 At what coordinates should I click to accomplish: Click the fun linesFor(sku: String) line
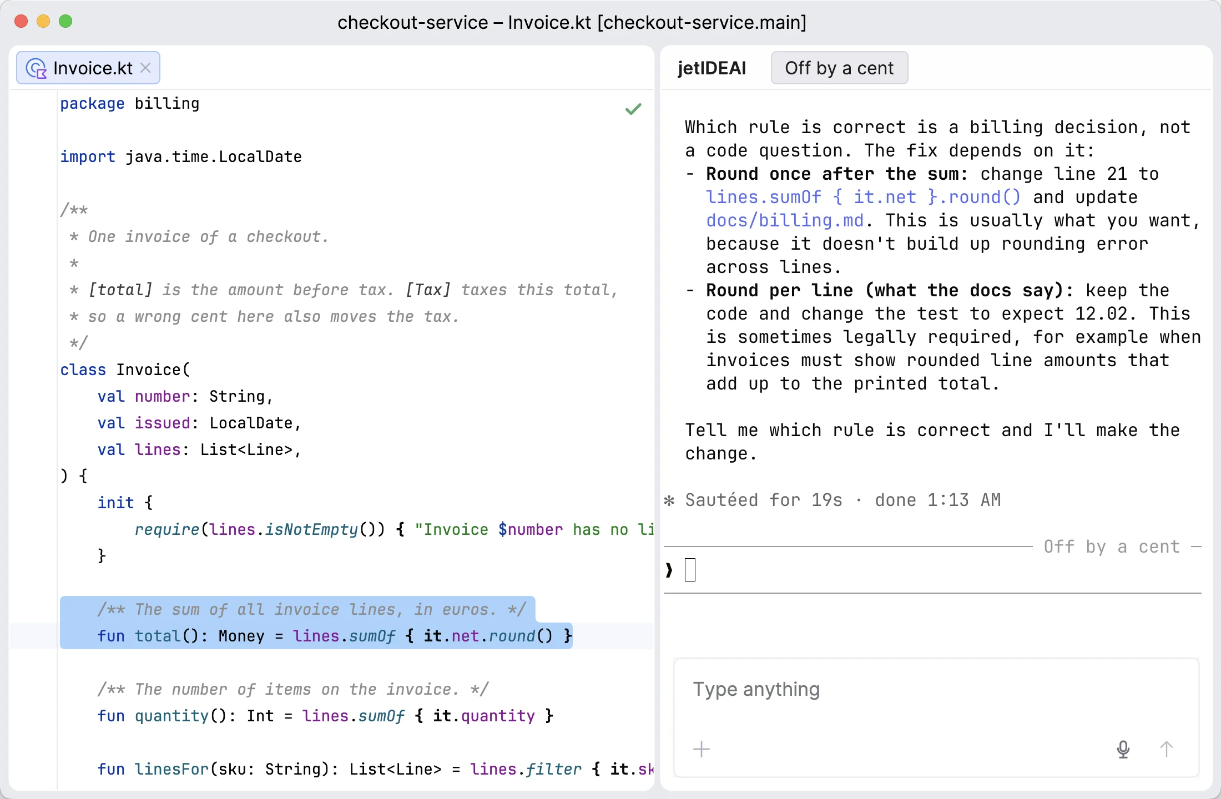coord(375,769)
